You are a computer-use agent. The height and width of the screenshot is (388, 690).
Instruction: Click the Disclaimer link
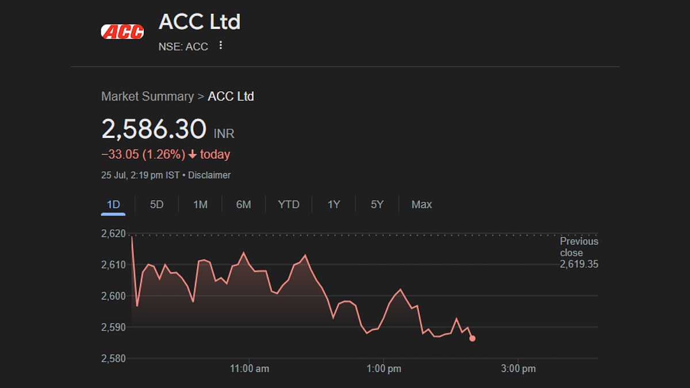coord(209,175)
